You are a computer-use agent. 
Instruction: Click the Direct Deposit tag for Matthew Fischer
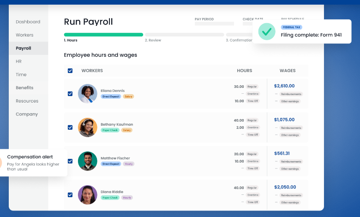pyautogui.click(x=111, y=164)
